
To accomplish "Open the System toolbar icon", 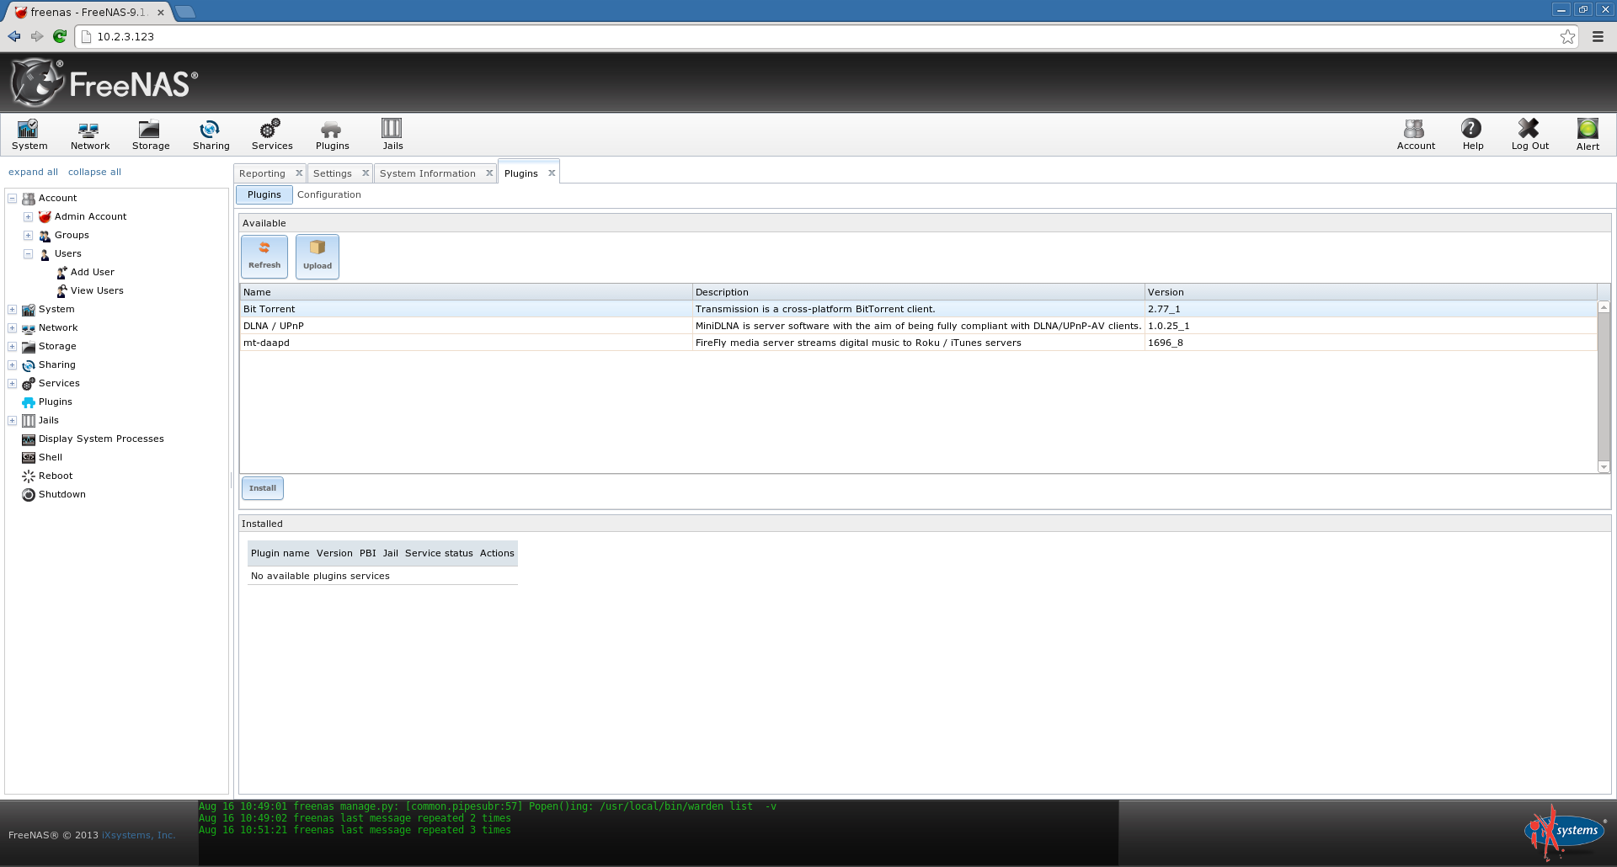I will click(x=29, y=135).
